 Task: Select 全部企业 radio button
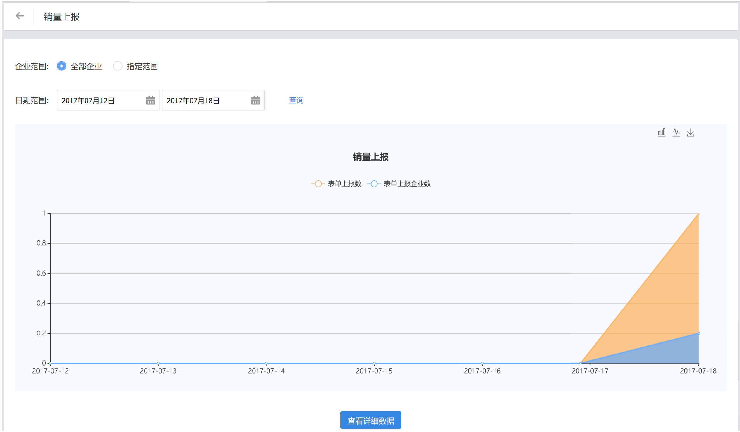click(x=61, y=66)
